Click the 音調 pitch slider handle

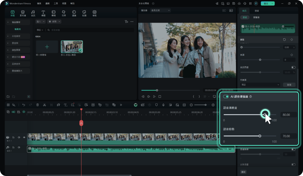click(x=260, y=60)
